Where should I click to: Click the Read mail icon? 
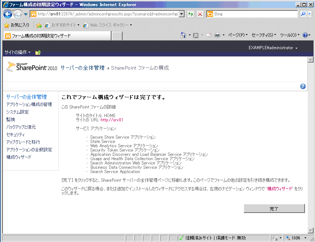coord(209,36)
